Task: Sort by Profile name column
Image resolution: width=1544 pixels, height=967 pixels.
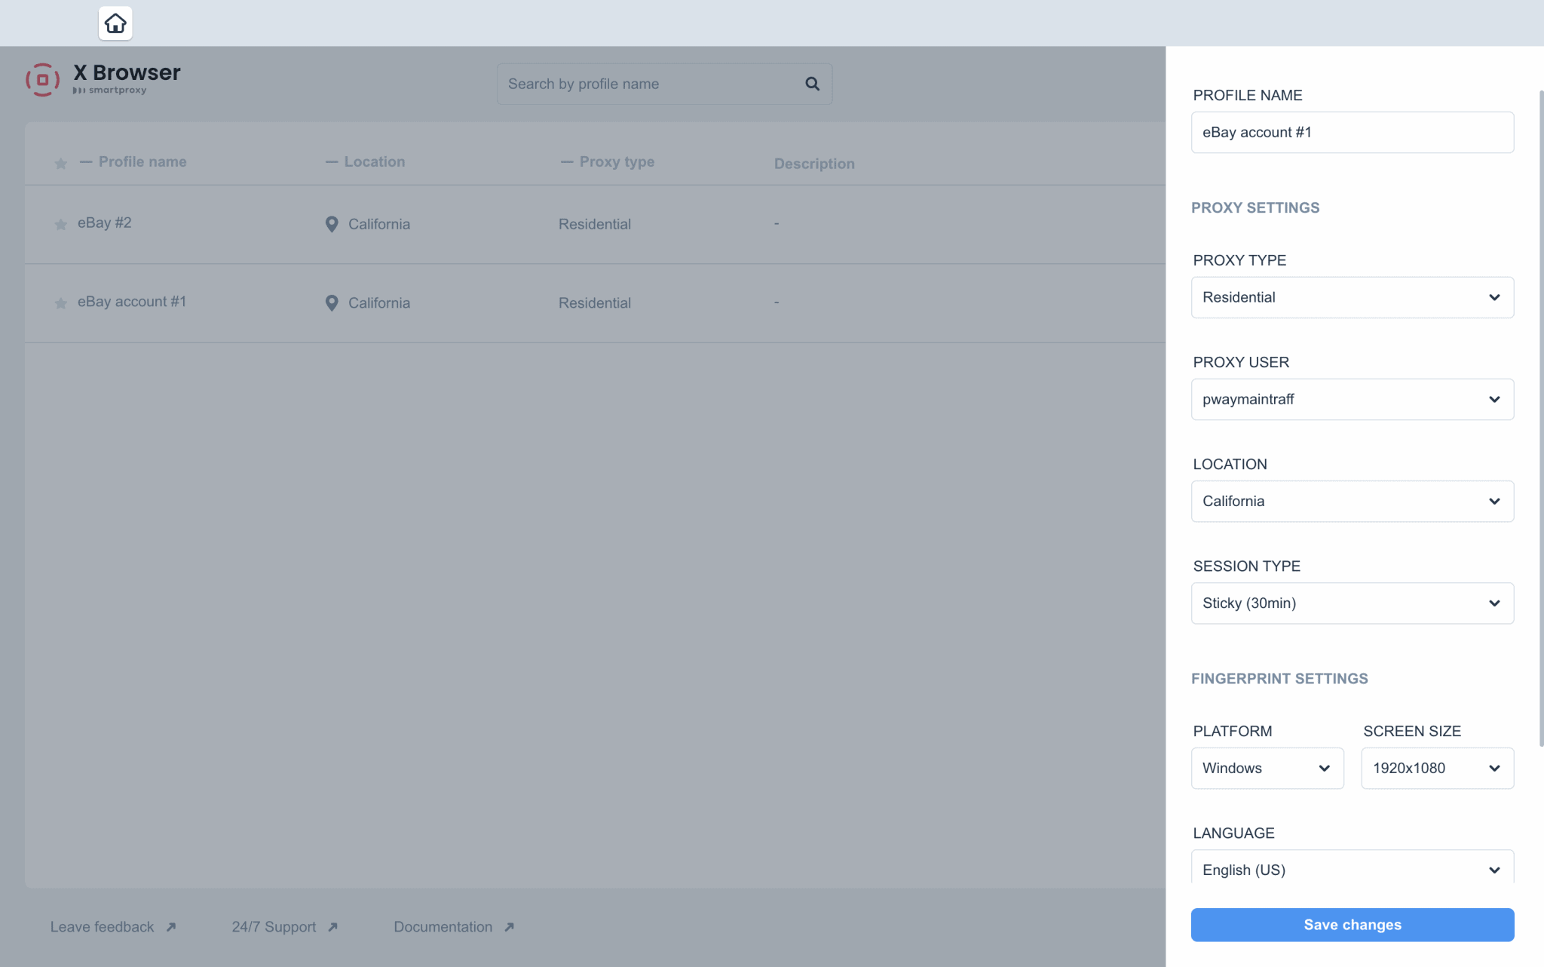Action: [133, 161]
